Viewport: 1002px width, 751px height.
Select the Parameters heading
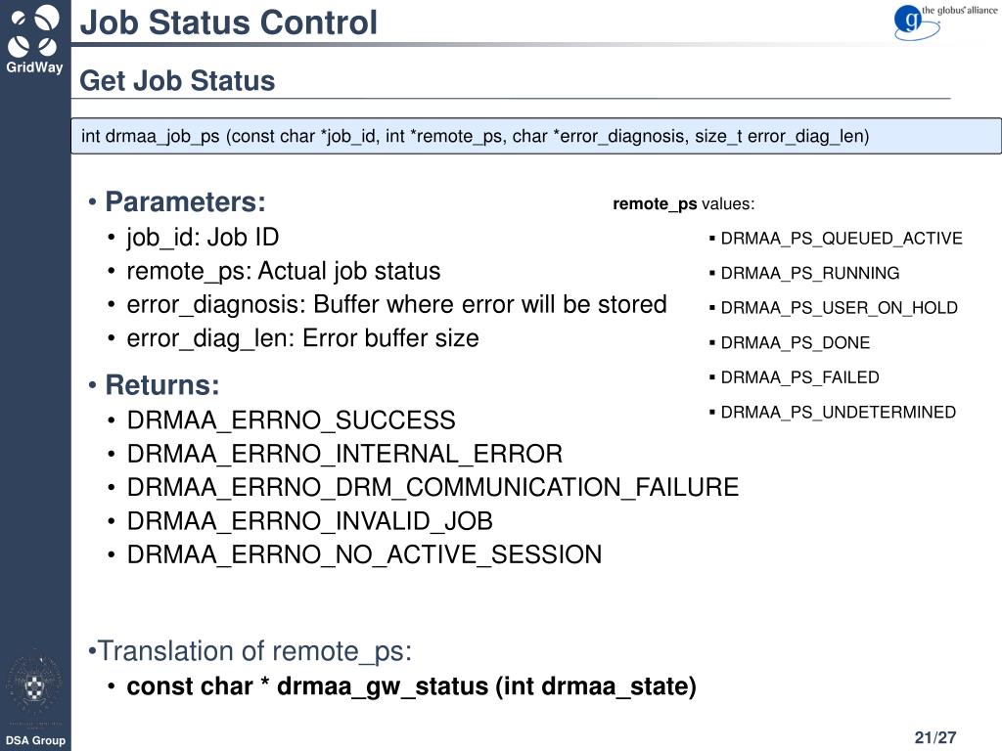185,201
